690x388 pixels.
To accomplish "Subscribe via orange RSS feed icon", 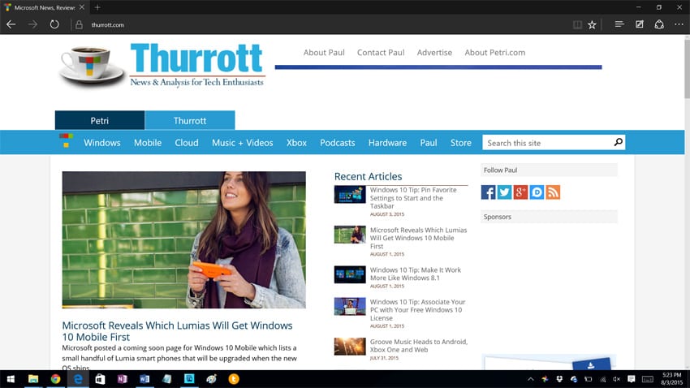I will 553,192.
